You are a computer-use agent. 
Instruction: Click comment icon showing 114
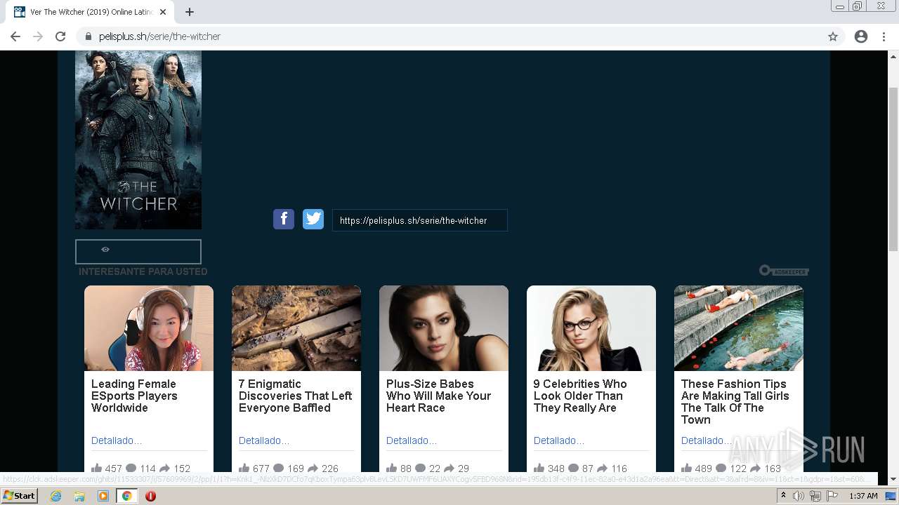[x=131, y=468]
